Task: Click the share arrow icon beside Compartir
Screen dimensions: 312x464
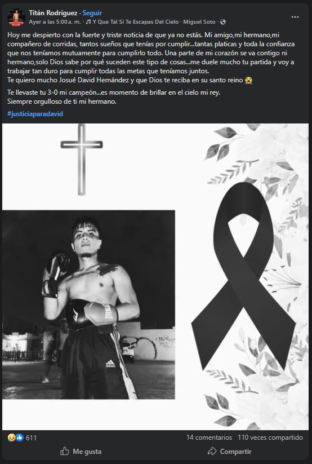Action: (x=212, y=451)
